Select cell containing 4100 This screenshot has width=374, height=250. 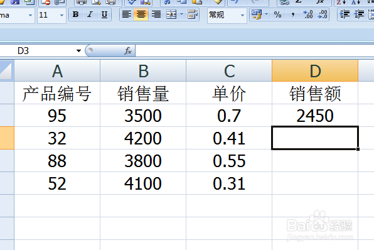(x=143, y=183)
